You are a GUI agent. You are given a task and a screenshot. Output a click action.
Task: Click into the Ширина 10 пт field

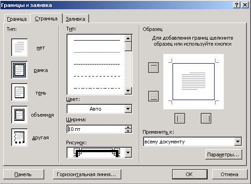click(x=96, y=129)
